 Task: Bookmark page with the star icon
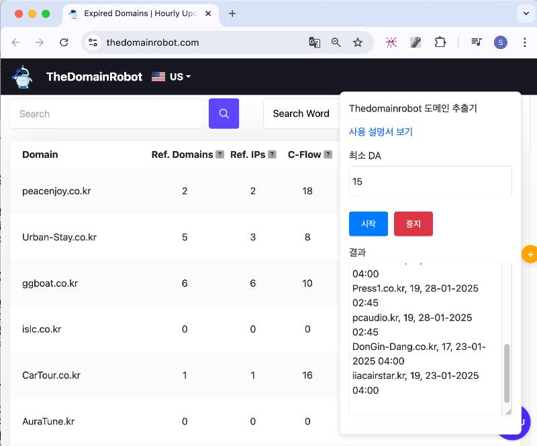coord(358,42)
